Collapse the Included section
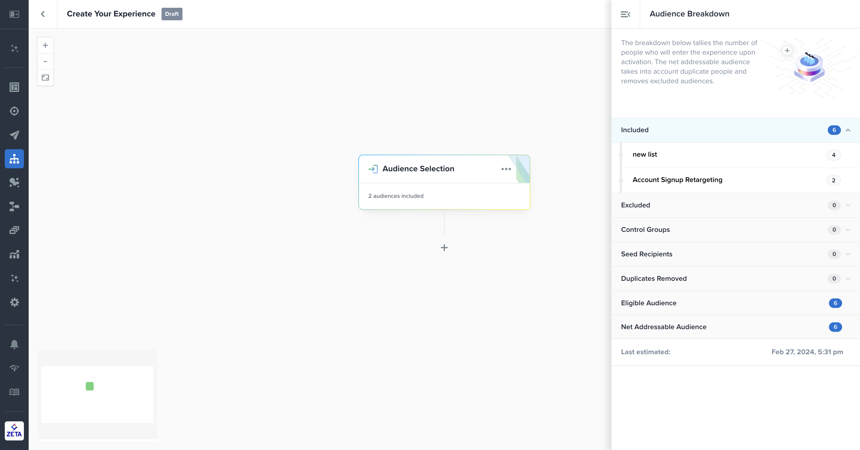 point(848,130)
